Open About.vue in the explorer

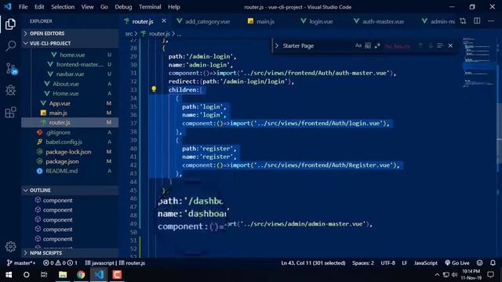point(66,84)
